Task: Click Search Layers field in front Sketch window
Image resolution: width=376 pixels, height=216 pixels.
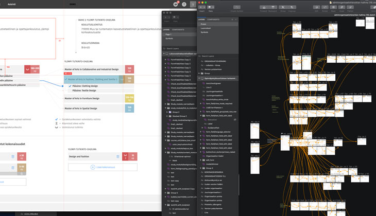Action: pyautogui.click(x=218, y=56)
